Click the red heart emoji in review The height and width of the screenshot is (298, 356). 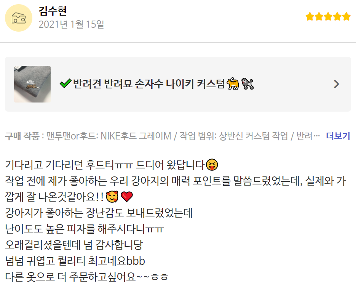coord(127,197)
